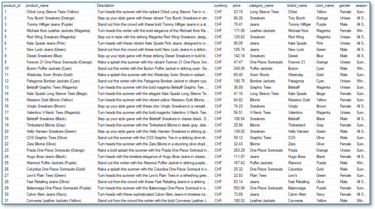This screenshot has height=209, width=375.
Task: Click the cell "Fast Retailing Jeans (Olive)"
Action: point(48,182)
